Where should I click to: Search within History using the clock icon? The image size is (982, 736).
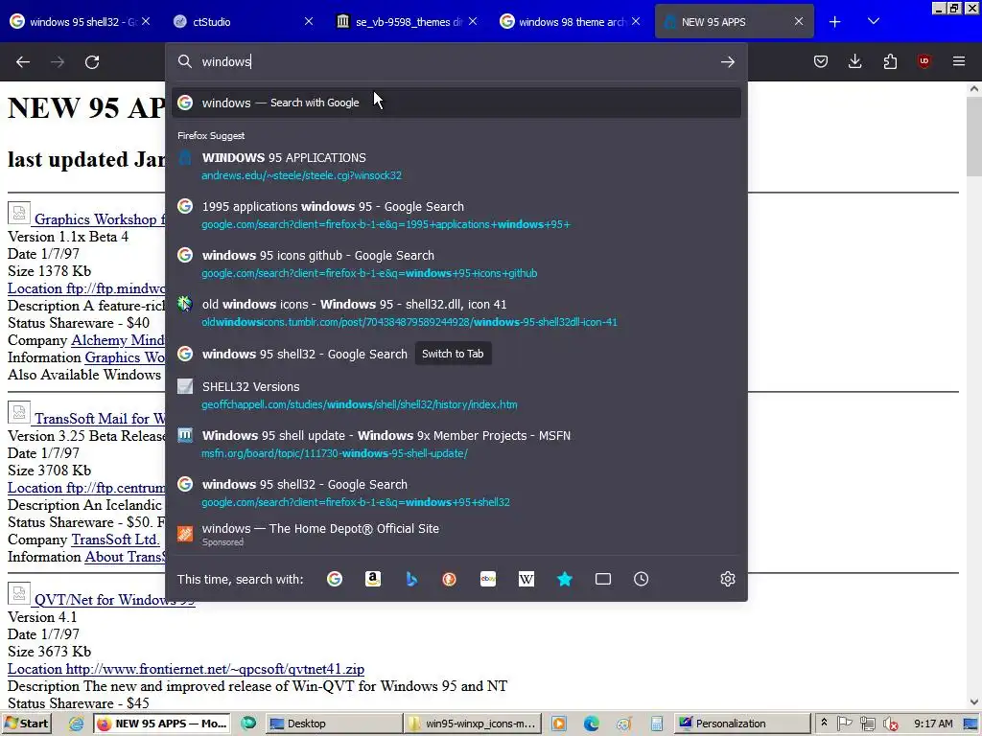642,579
